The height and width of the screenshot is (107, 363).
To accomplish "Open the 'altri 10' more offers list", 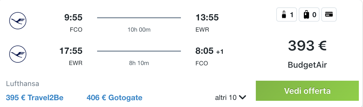I will click(x=231, y=97).
